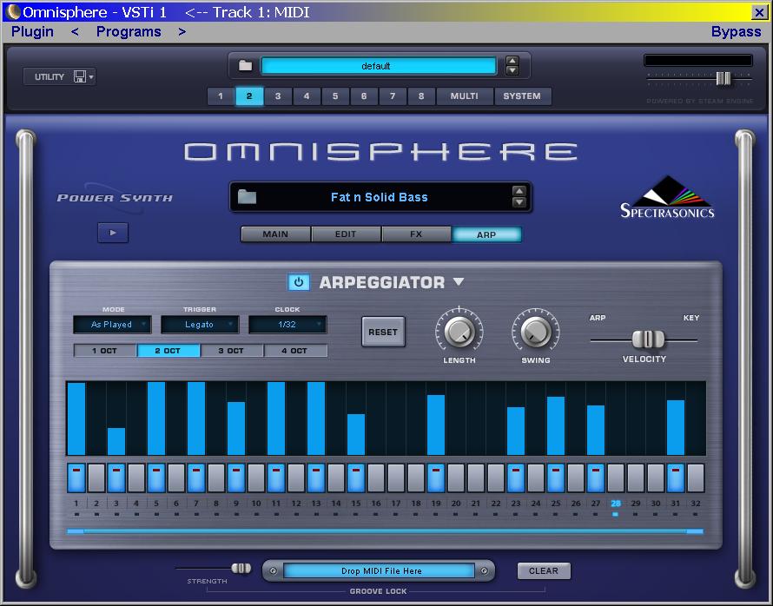
Task: Switch to the MAIN page tab
Action: pyautogui.click(x=275, y=234)
